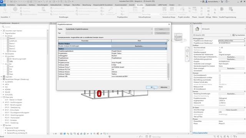Screen dimensions: 246x138
Task: Click the house icon in Eigenschaften panel
Action: tap(197, 29)
